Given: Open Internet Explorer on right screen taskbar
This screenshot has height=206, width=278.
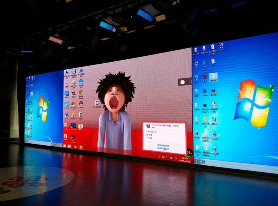Looking at the screenshot, I should 203,162.
